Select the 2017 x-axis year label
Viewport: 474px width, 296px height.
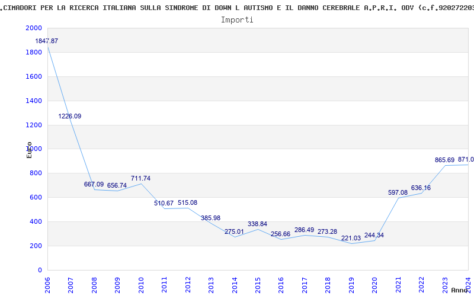coord(305,285)
